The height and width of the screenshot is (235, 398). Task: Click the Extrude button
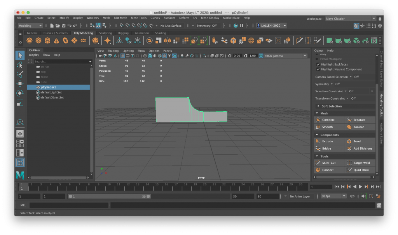click(329, 142)
